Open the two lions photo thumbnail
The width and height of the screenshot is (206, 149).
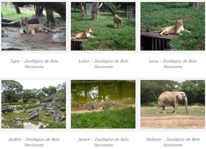click(x=103, y=26)
